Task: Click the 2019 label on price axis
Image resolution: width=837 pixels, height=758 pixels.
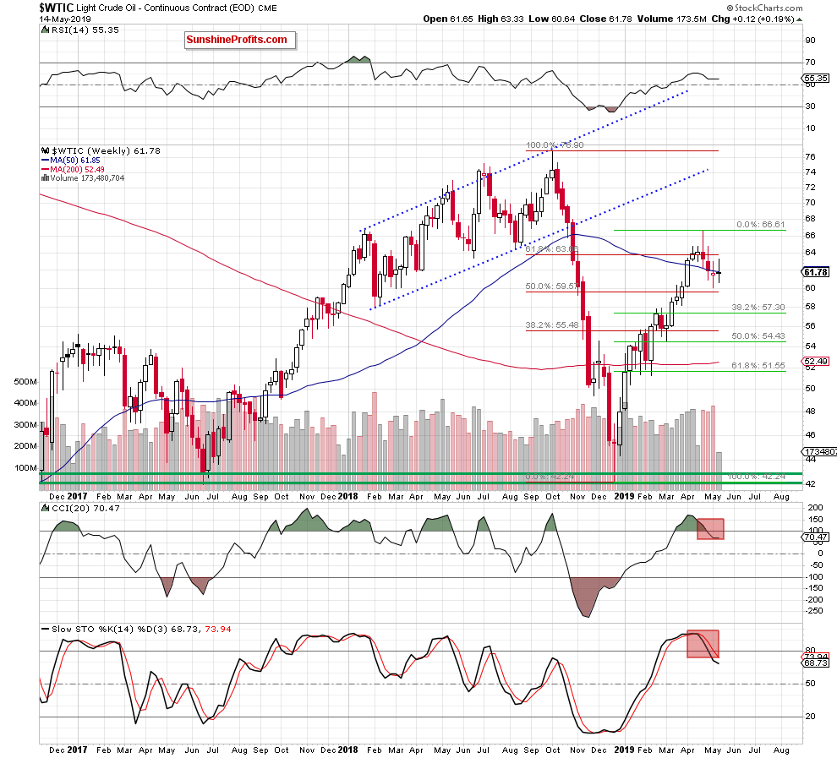Action: click(624, 496)
